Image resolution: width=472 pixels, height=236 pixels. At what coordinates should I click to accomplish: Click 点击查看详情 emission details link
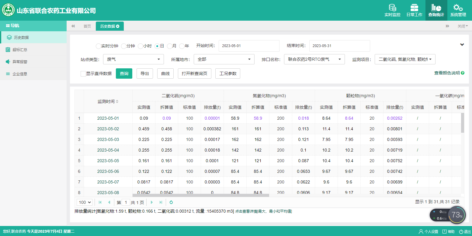(263, 211)
